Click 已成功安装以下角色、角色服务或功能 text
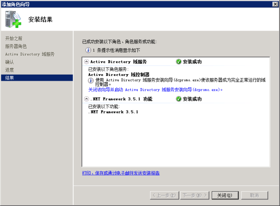 click(119, 42)
